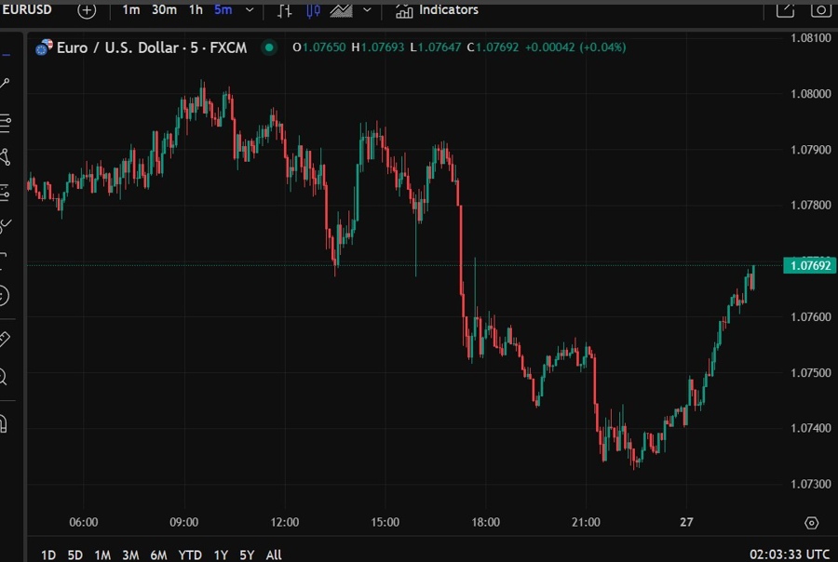Open the Indicators panel
838x562 pixels.
point(437,10)
